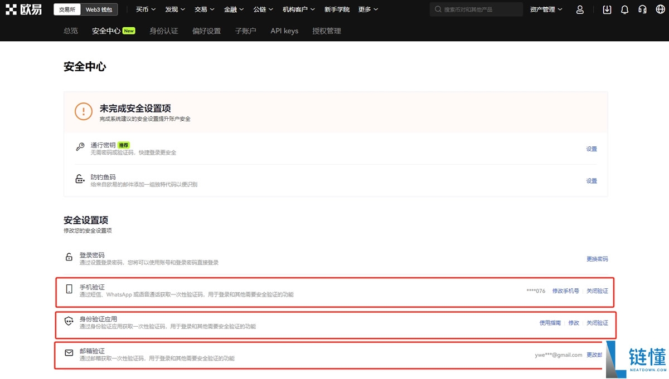Click the customer support headset icon
Image resolution: width=669 pixels, height=379 pixels.
[642, 9]
